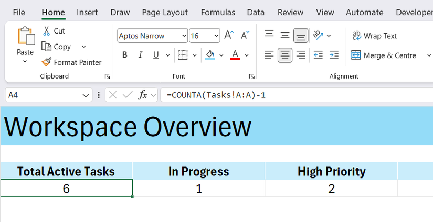Image resolution: width=433 pixels, height=222 pixels.
Task: Expand the Orientation options arrow
Action: 329,36
